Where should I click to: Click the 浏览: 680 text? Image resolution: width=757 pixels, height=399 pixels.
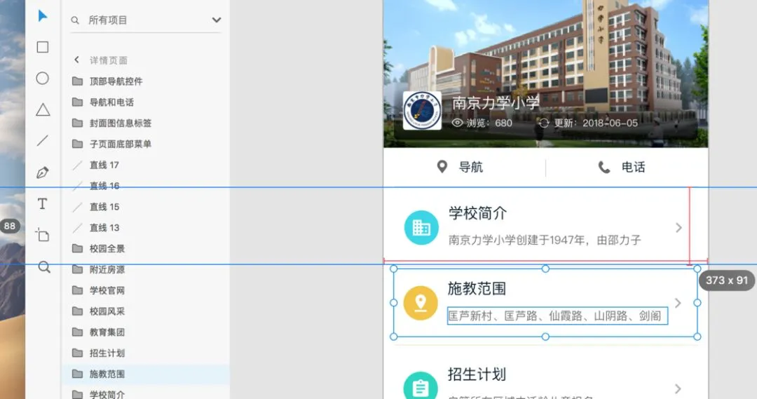[x=489, y=123]
